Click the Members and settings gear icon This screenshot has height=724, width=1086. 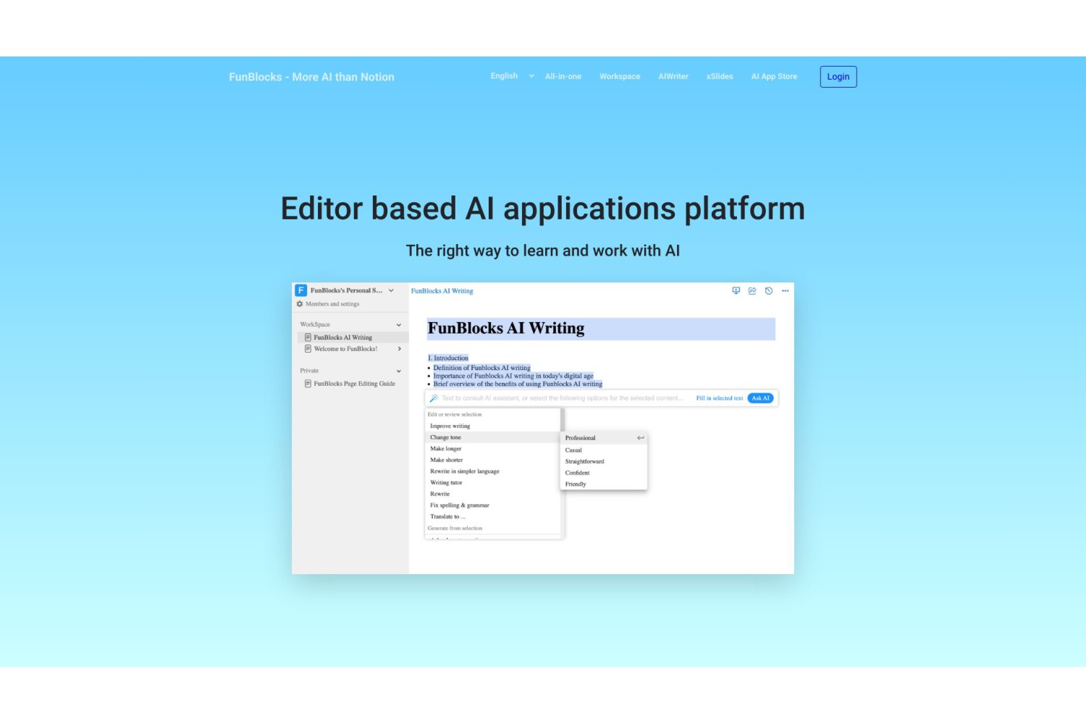pyautogui.click(x=300, y=304)
